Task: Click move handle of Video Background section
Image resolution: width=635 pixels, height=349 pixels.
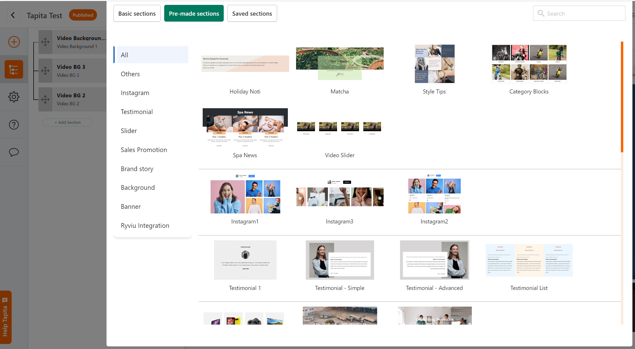Action: tap(45, 42)
